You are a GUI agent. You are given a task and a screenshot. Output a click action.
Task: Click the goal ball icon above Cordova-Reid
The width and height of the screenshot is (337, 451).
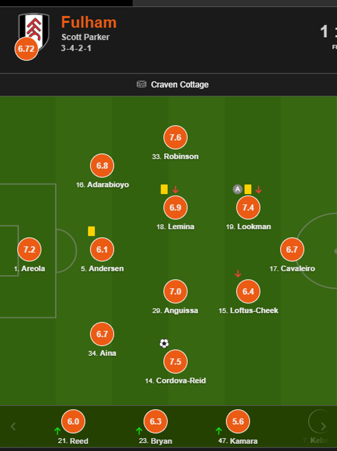164,344
